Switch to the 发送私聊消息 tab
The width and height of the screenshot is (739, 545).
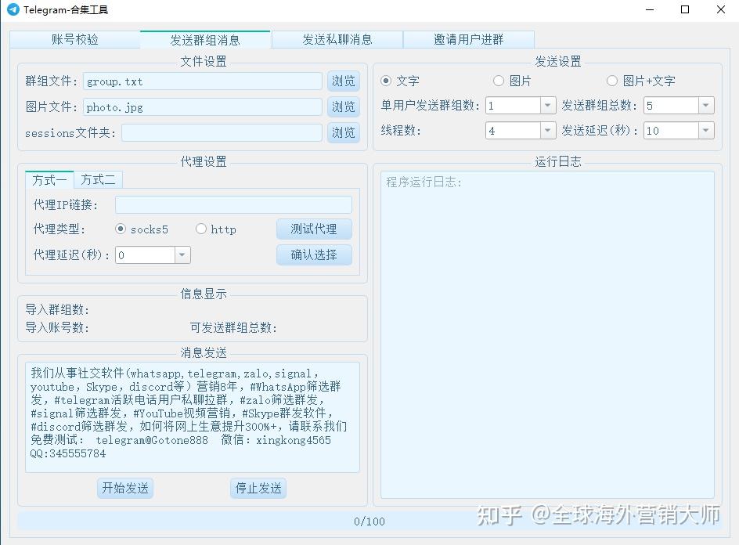(337, 40)
